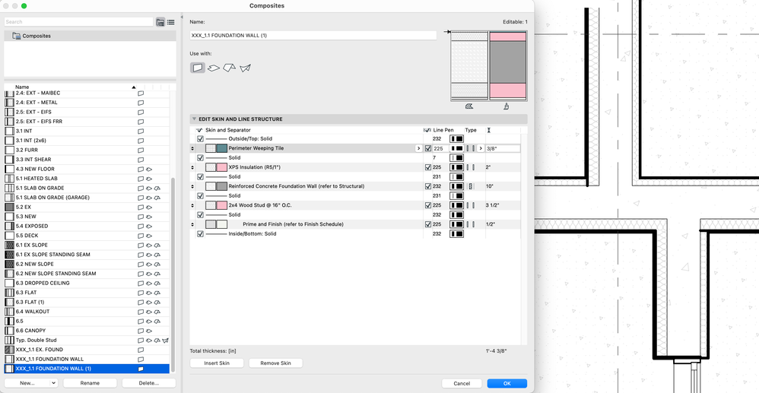Toggle end-line checkbox for 2x4 Wood Stud
Screen dimensions: 759x393
click(428, 205)
